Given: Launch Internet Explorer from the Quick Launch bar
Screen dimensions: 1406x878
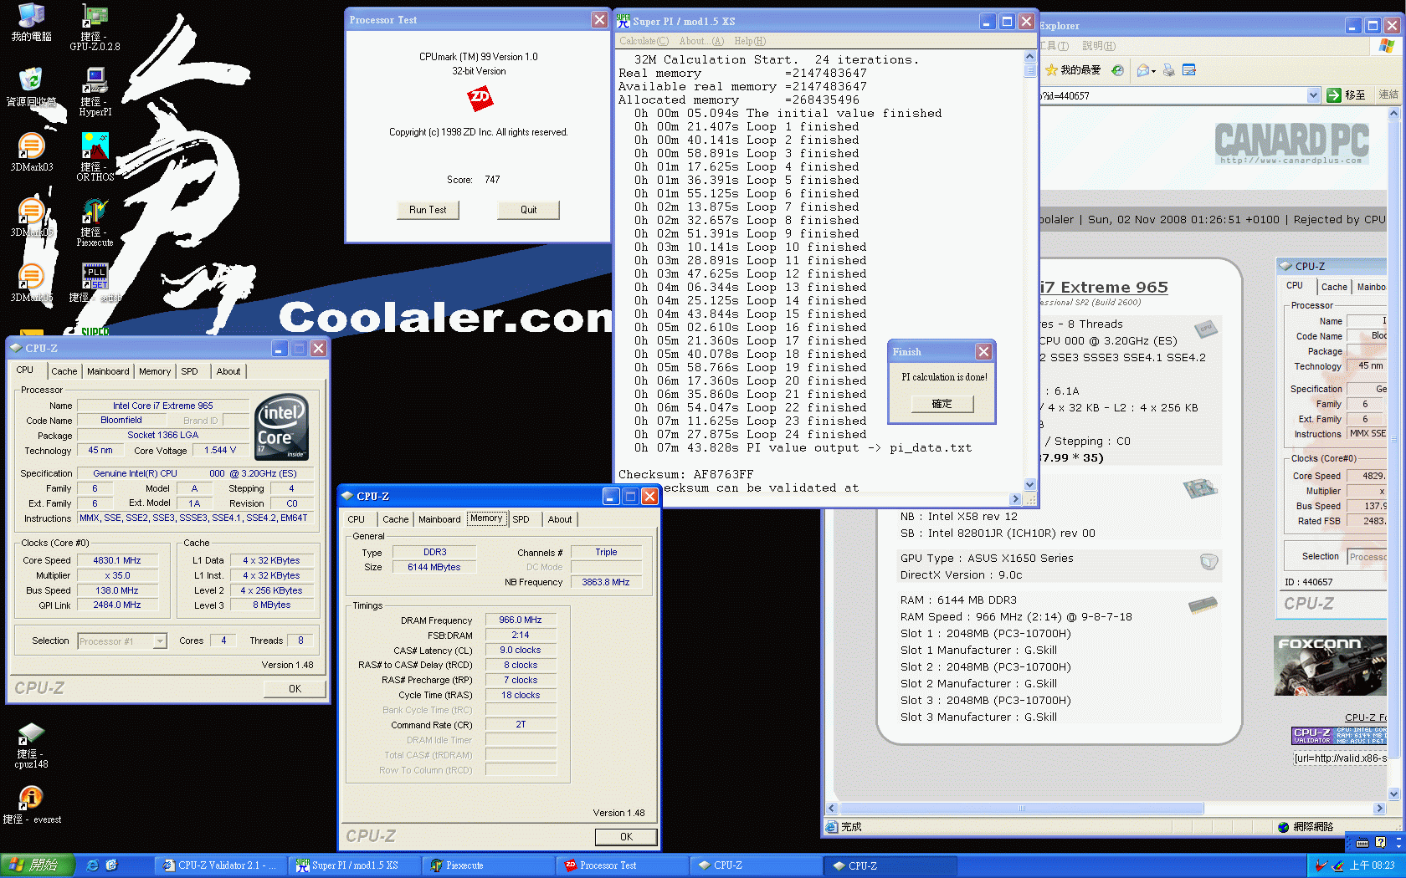Looking at the screenshot, I should pyautogui.click(x=93, y=865).
